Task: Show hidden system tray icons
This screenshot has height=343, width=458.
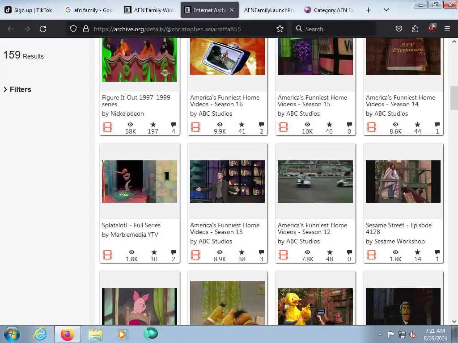Action: (380, 335)
